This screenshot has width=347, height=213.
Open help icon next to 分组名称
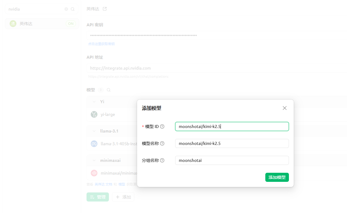[162, 160]
